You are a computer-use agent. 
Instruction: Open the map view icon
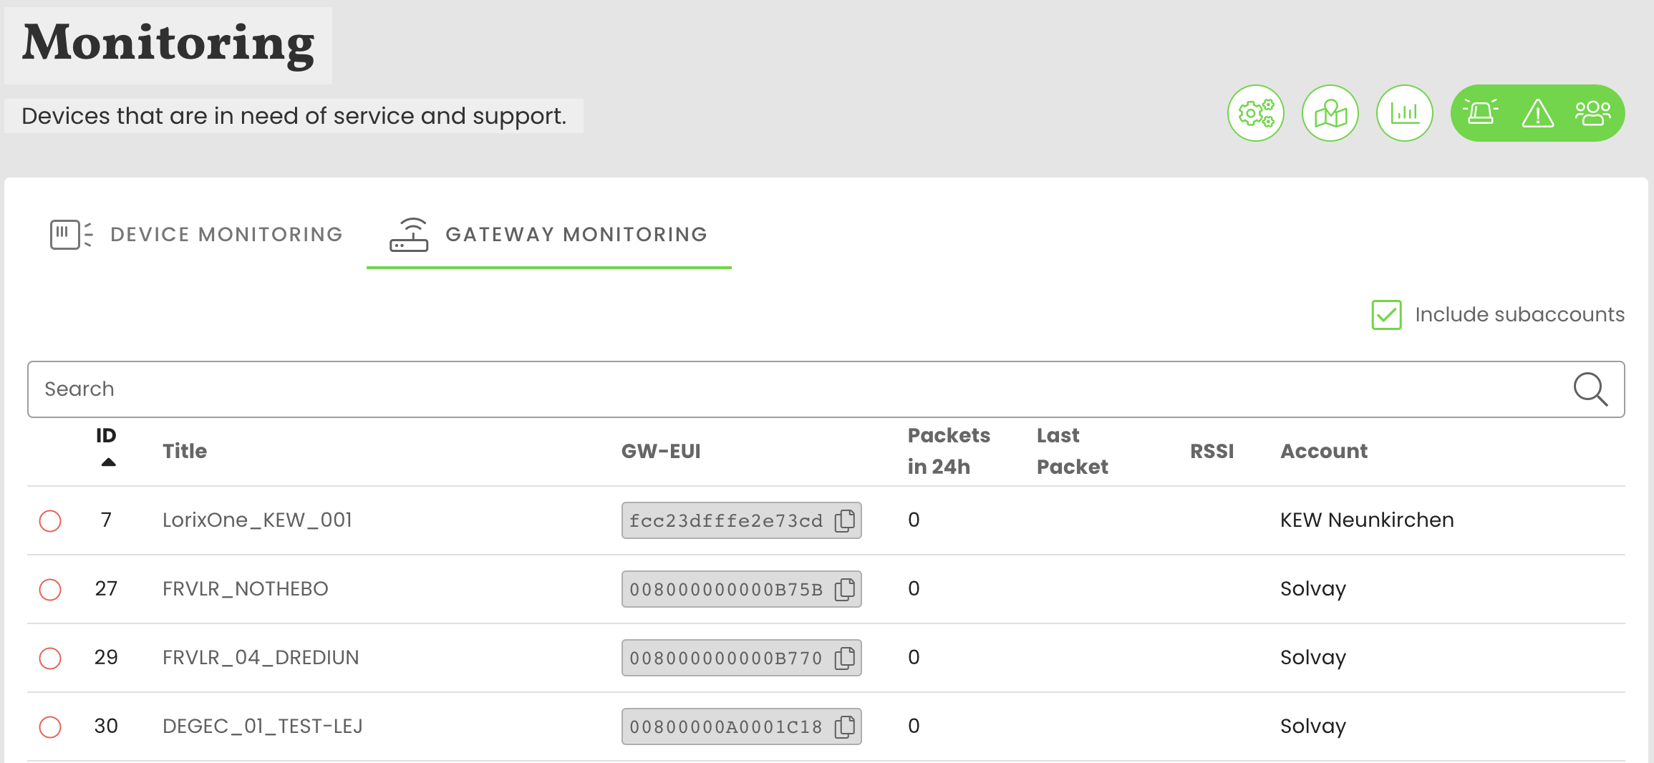(x=1330, y=112)
